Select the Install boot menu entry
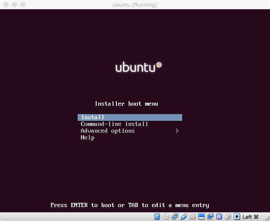The width and height of the screenshot is (270, 221). click(130, 117)
